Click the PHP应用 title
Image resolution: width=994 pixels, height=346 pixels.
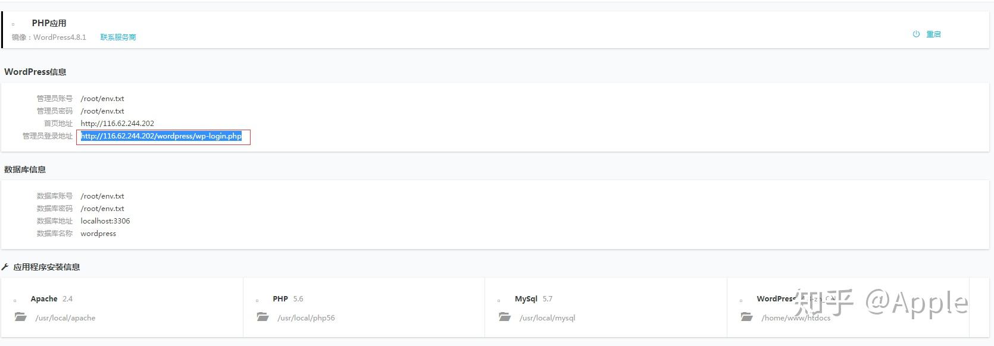coord(49,23)
